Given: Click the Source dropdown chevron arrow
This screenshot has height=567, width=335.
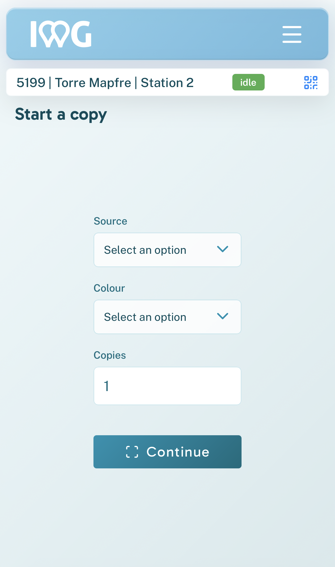Looking at the screenshot, I should tap(223, 249).
